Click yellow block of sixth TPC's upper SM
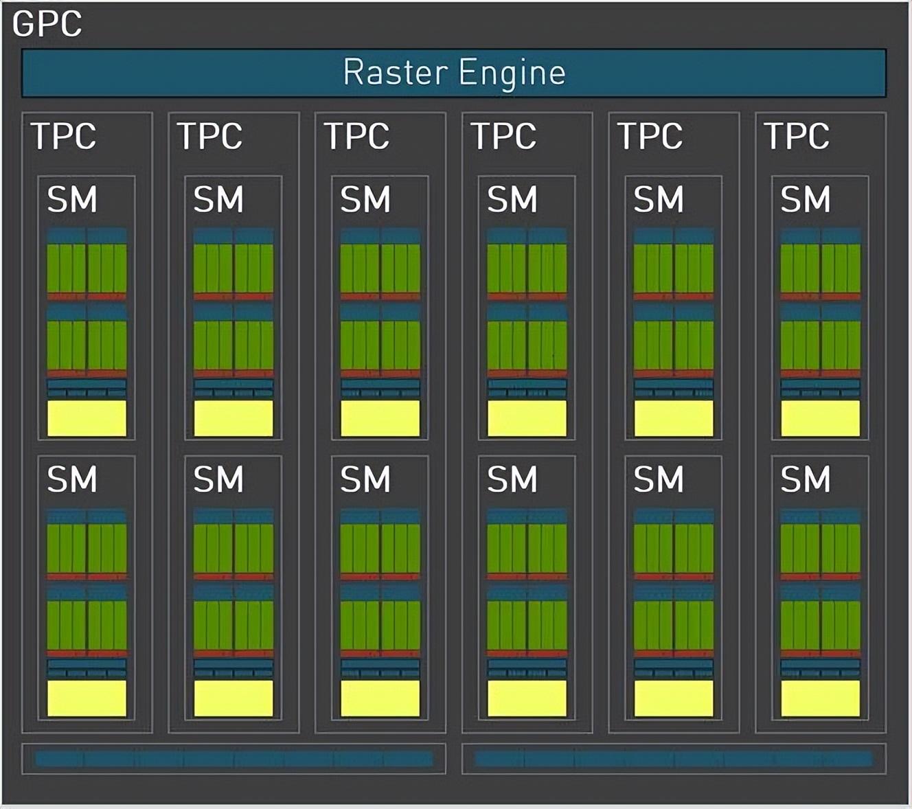The width and height of the screenshot is (912, 809). tap(821, 418)
